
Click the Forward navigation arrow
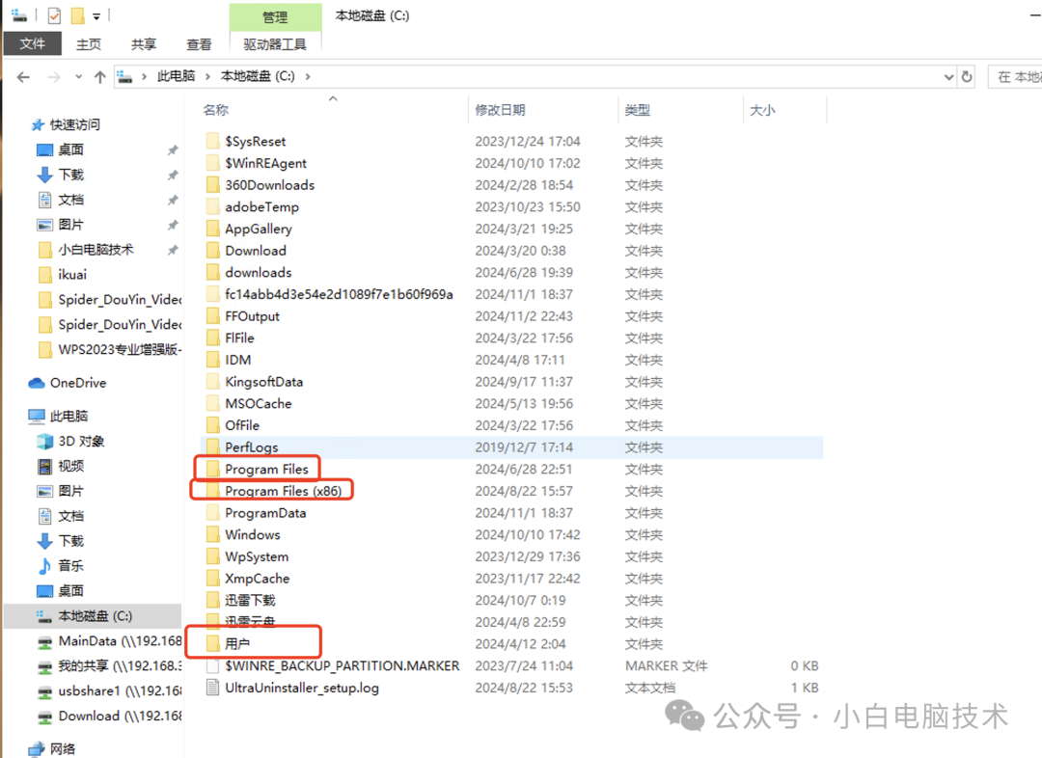click(x=54, y=77)
